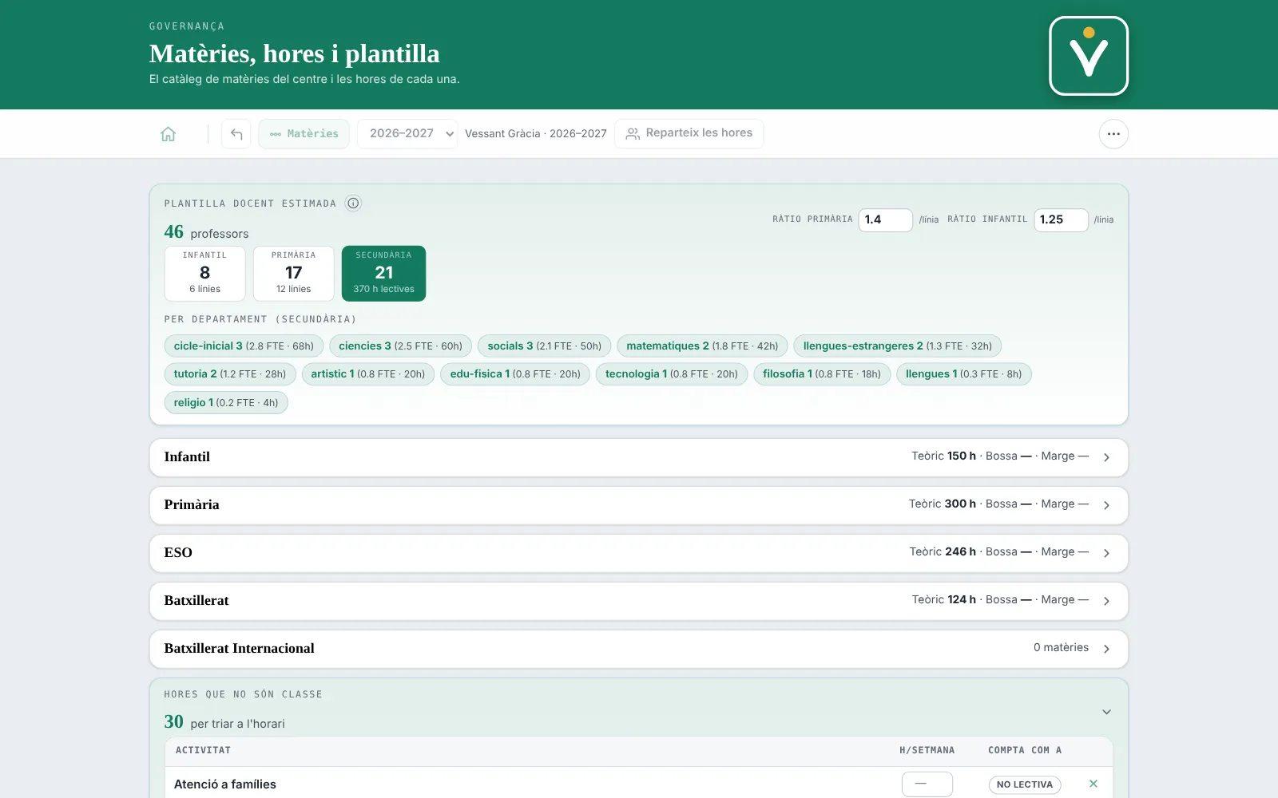Remove the Atenció a famílies row
The height and width of the screenshot is (798, 1278).
point(1093,784)
